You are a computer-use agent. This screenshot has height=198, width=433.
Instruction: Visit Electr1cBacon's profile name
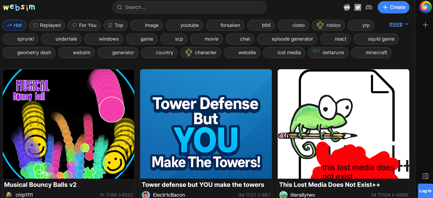tap(169, 195)
